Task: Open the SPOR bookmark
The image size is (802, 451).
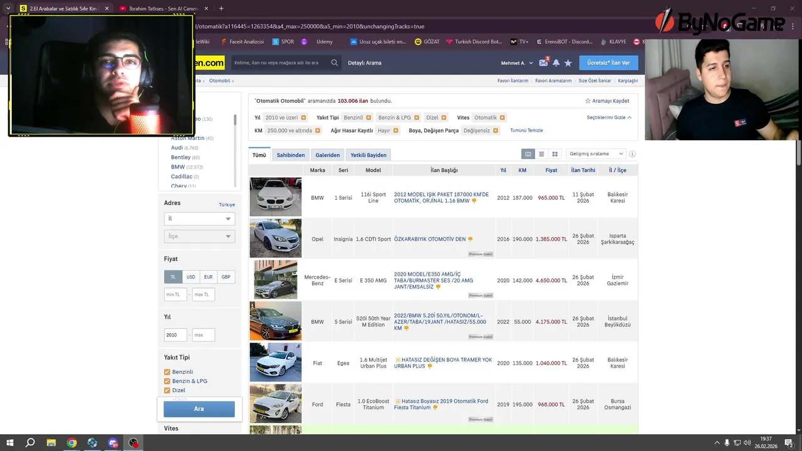Action: tap(283, 42)
